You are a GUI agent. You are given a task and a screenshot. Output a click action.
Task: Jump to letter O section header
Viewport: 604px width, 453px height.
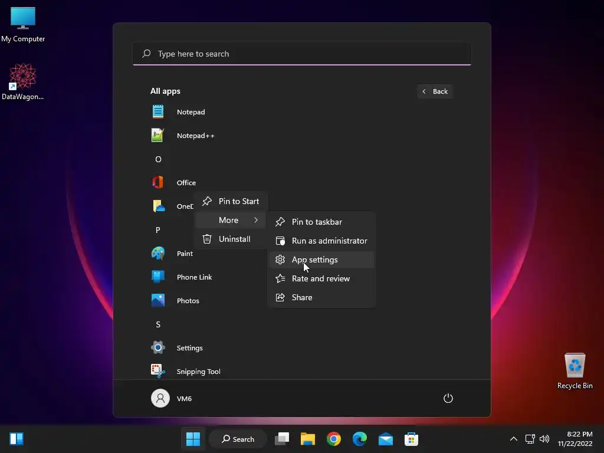[x=158, y=159]
